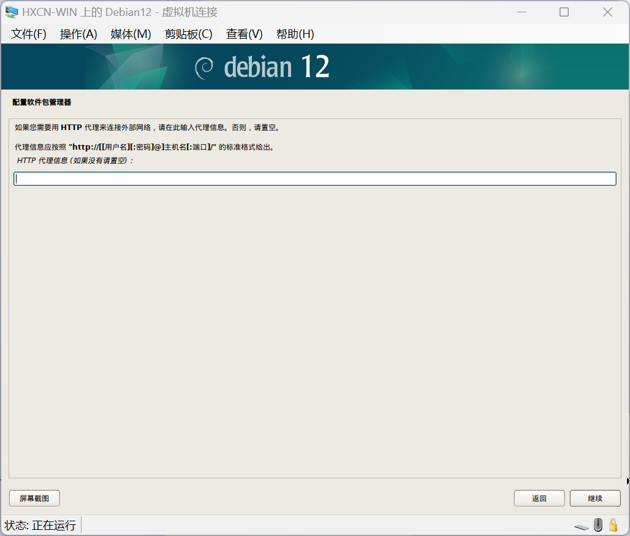The height and width of the screenshot is (536, 630).
Task: Click the first instruction line about HTTP 代理
Action: pyautogui.click(x=148, y=128)
